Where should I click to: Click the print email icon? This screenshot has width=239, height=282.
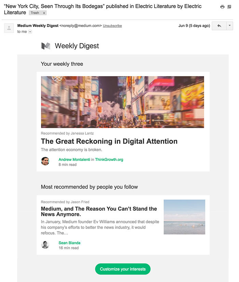(x=222, y=7)
